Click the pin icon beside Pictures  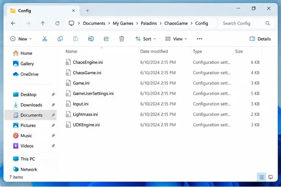tap(53, 125)
